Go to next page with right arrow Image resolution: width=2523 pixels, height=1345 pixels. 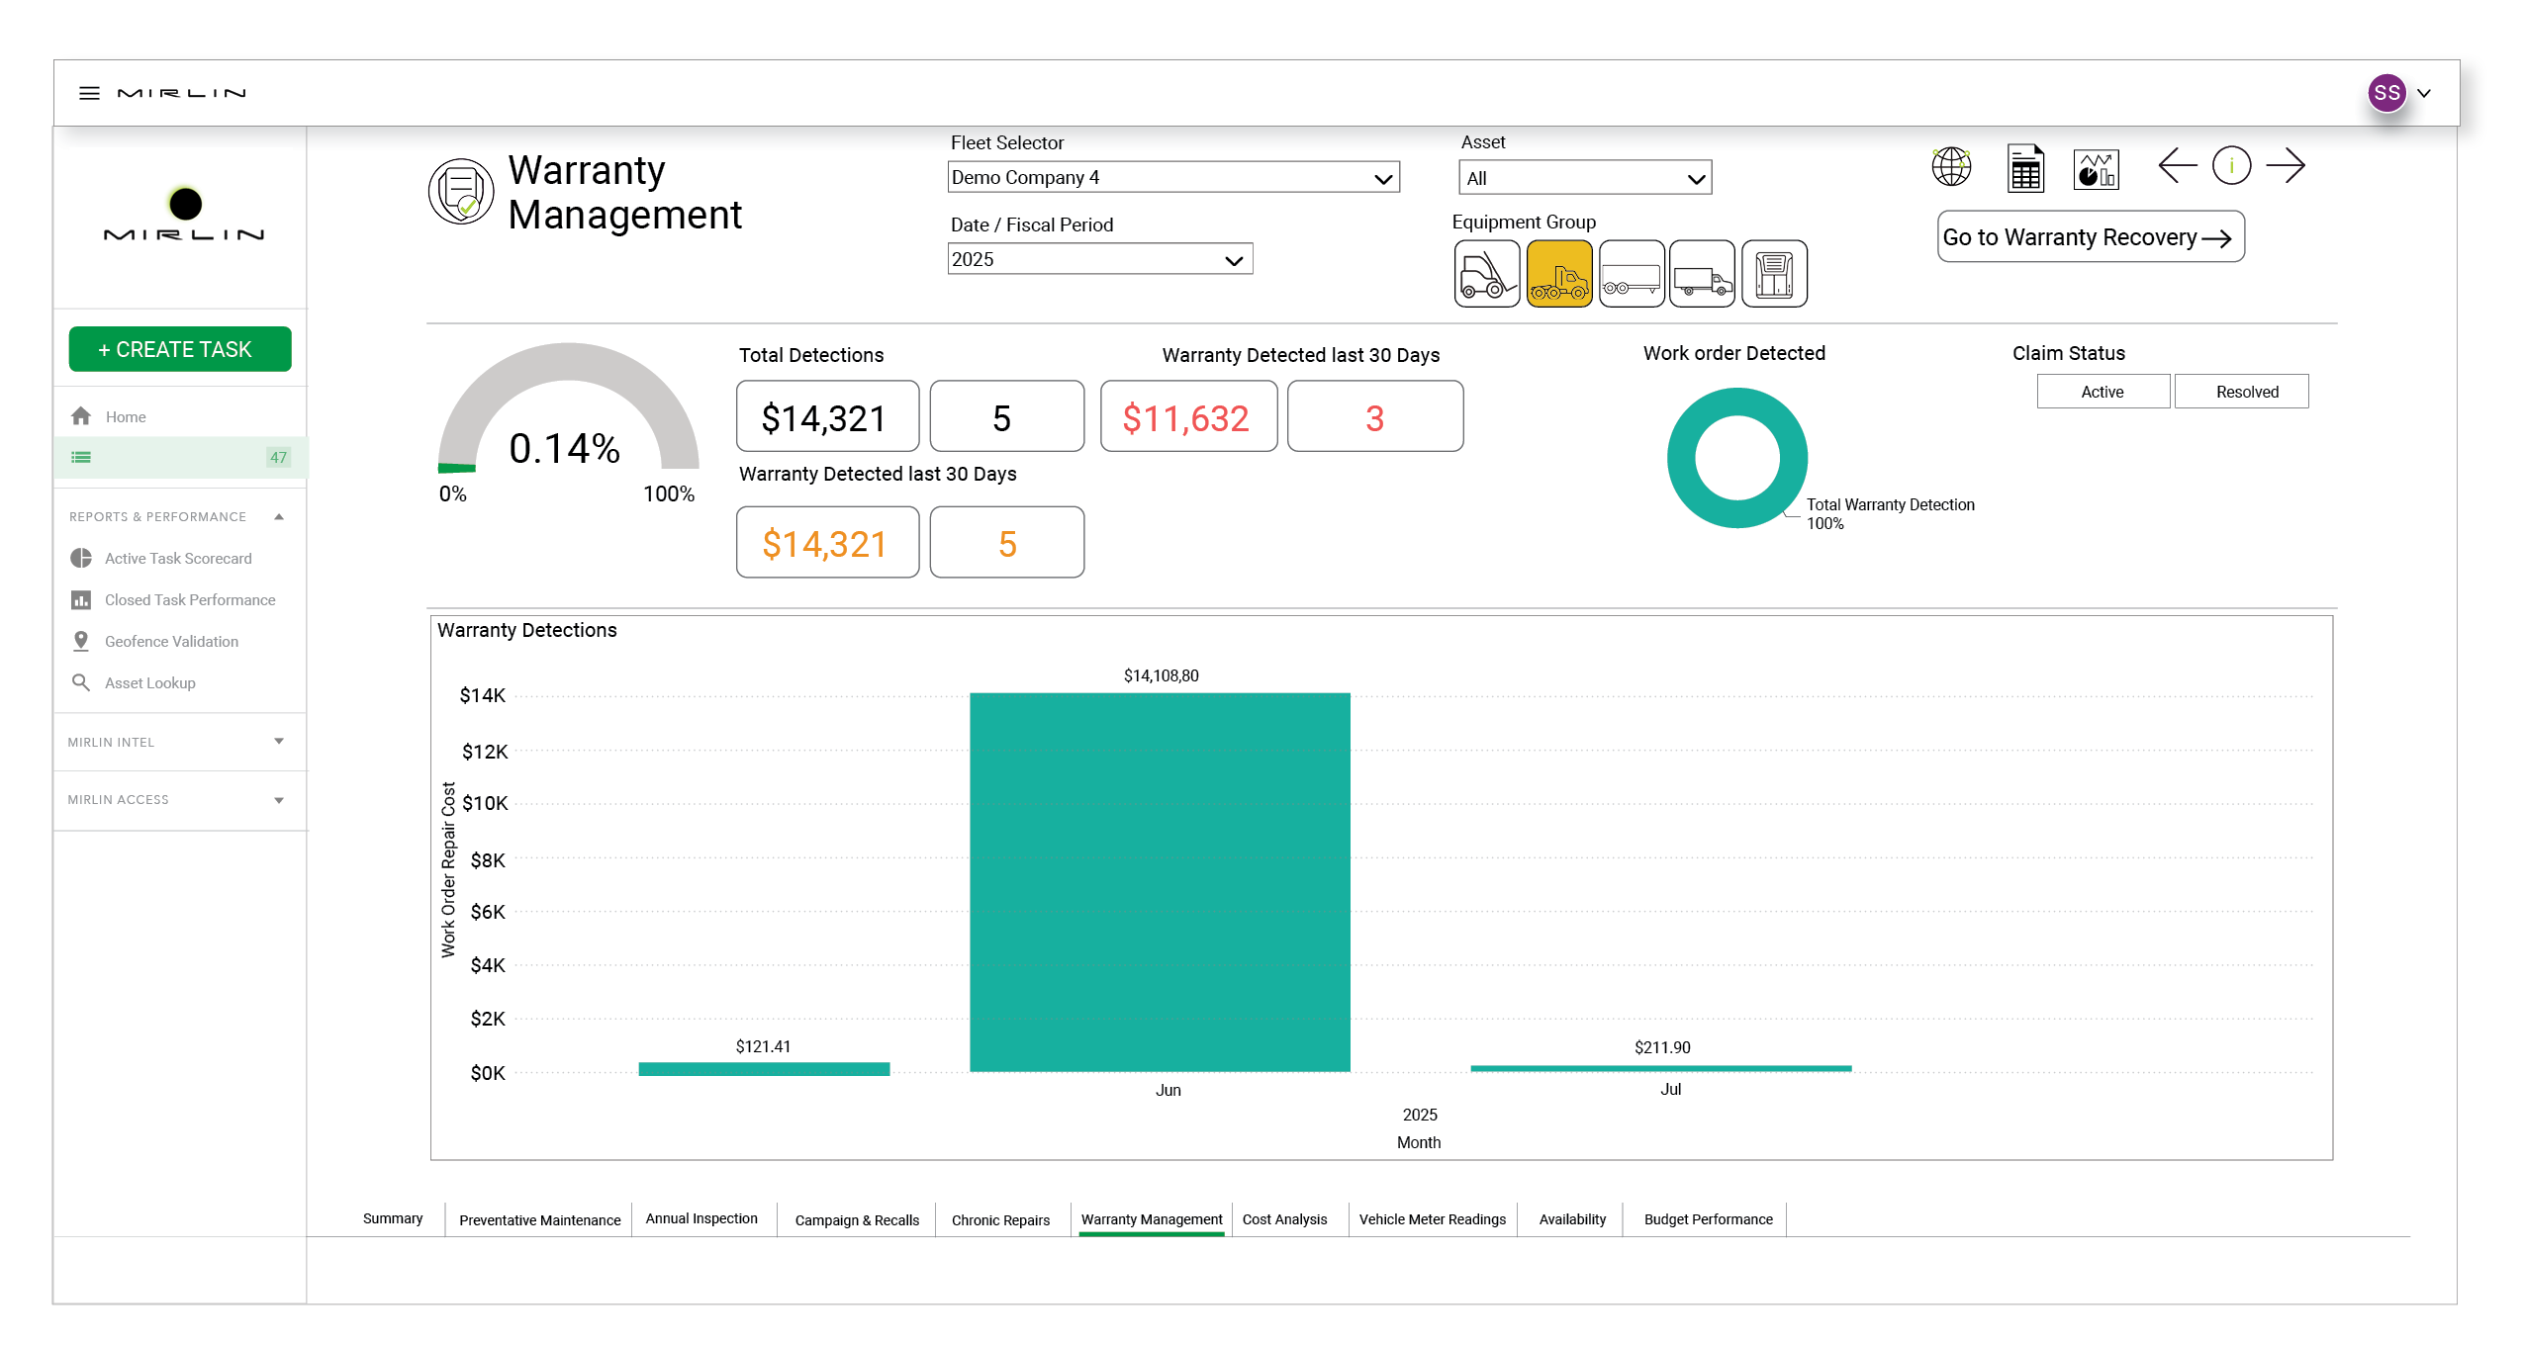tap(2285, 165)
